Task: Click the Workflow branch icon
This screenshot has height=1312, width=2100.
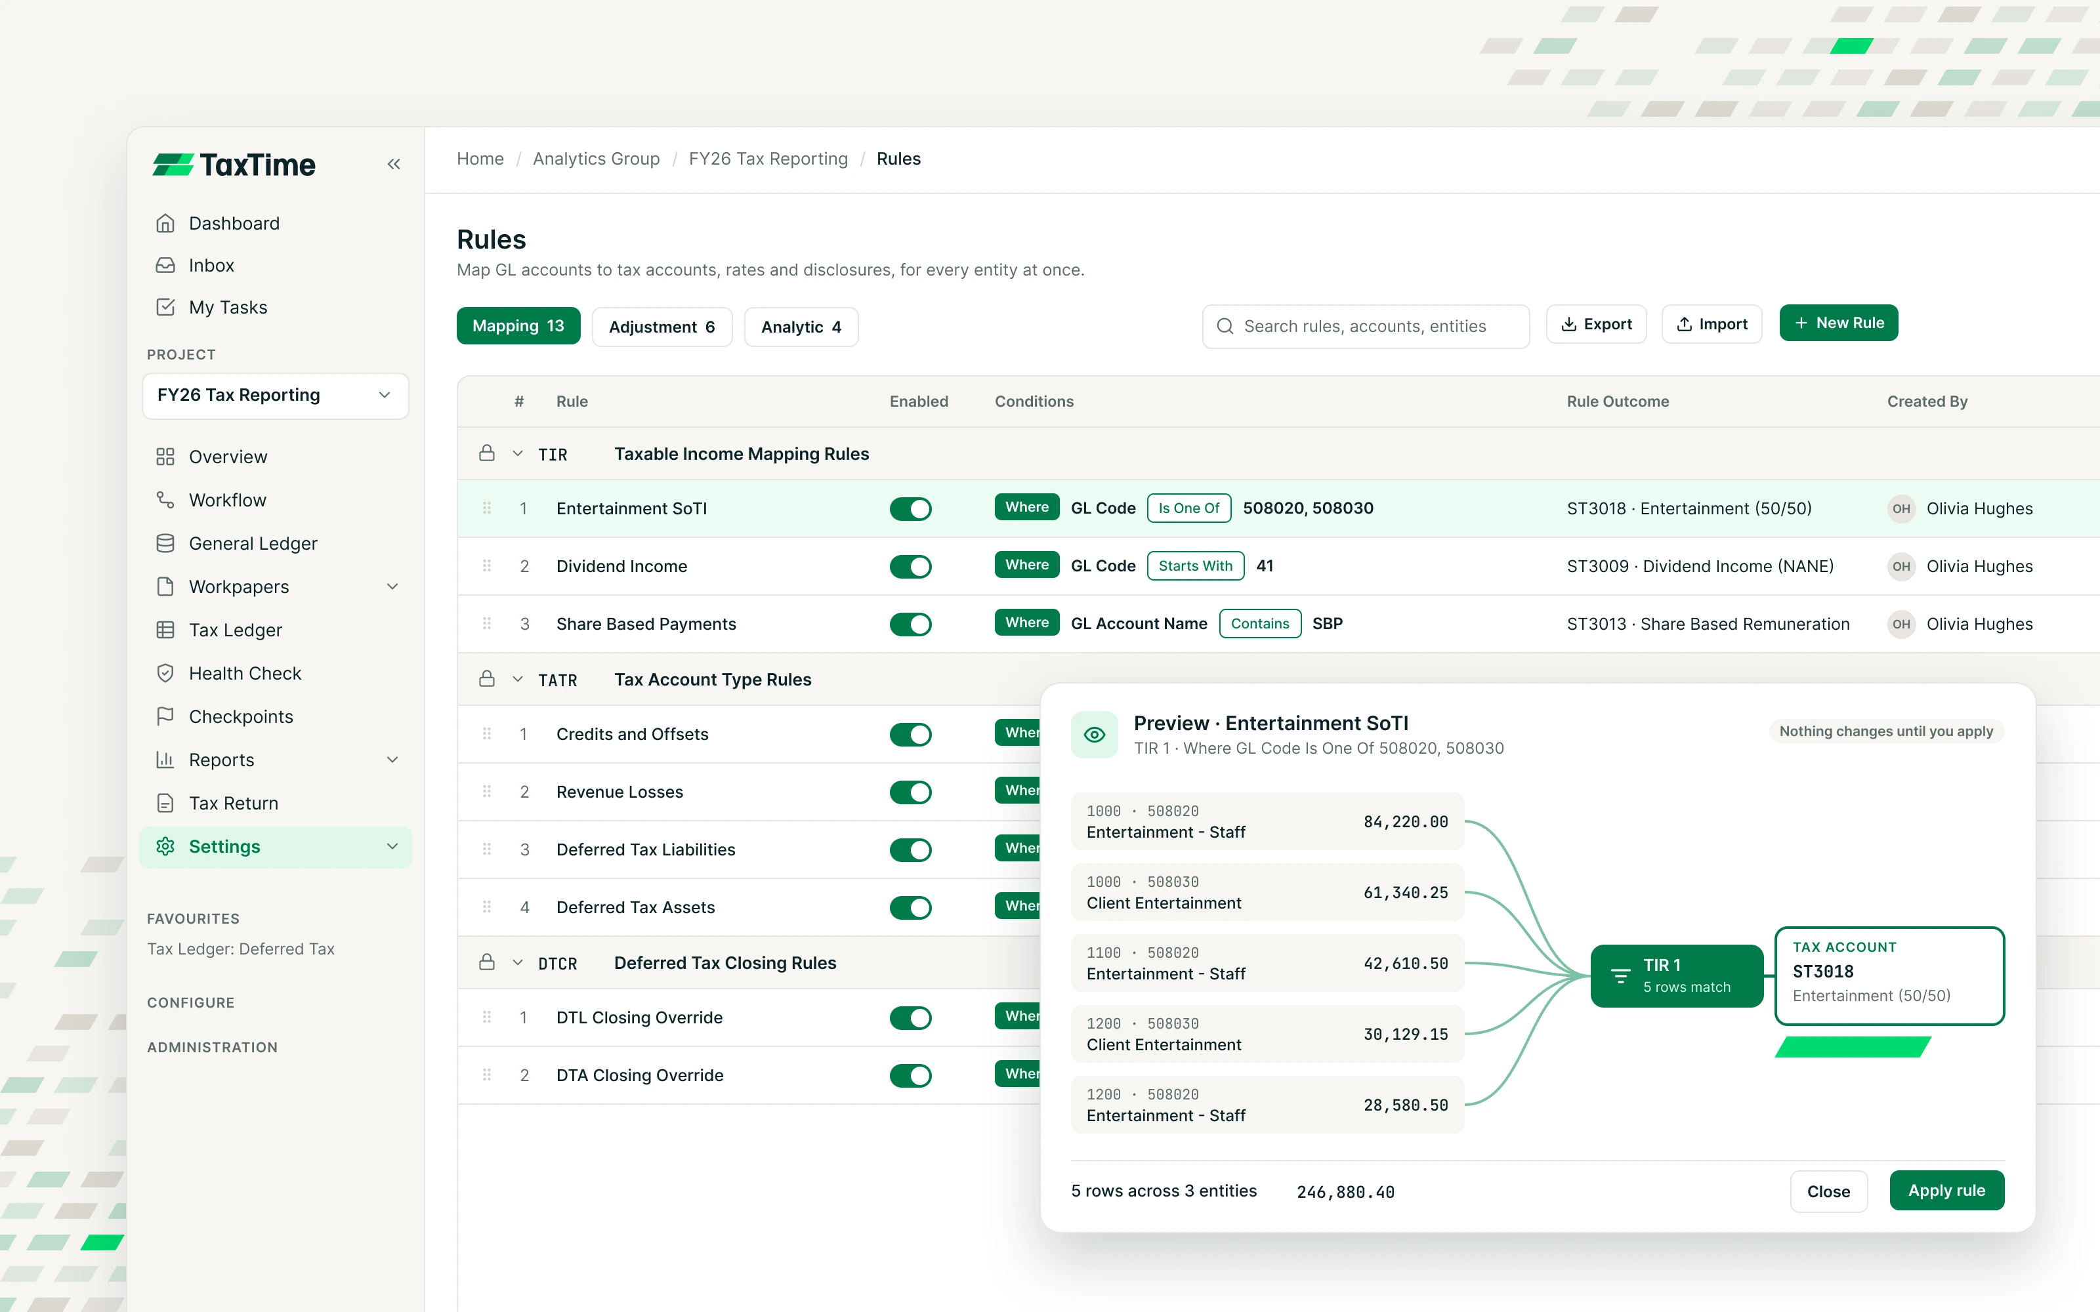Action: pyautogui.click(x=165, y=500)
